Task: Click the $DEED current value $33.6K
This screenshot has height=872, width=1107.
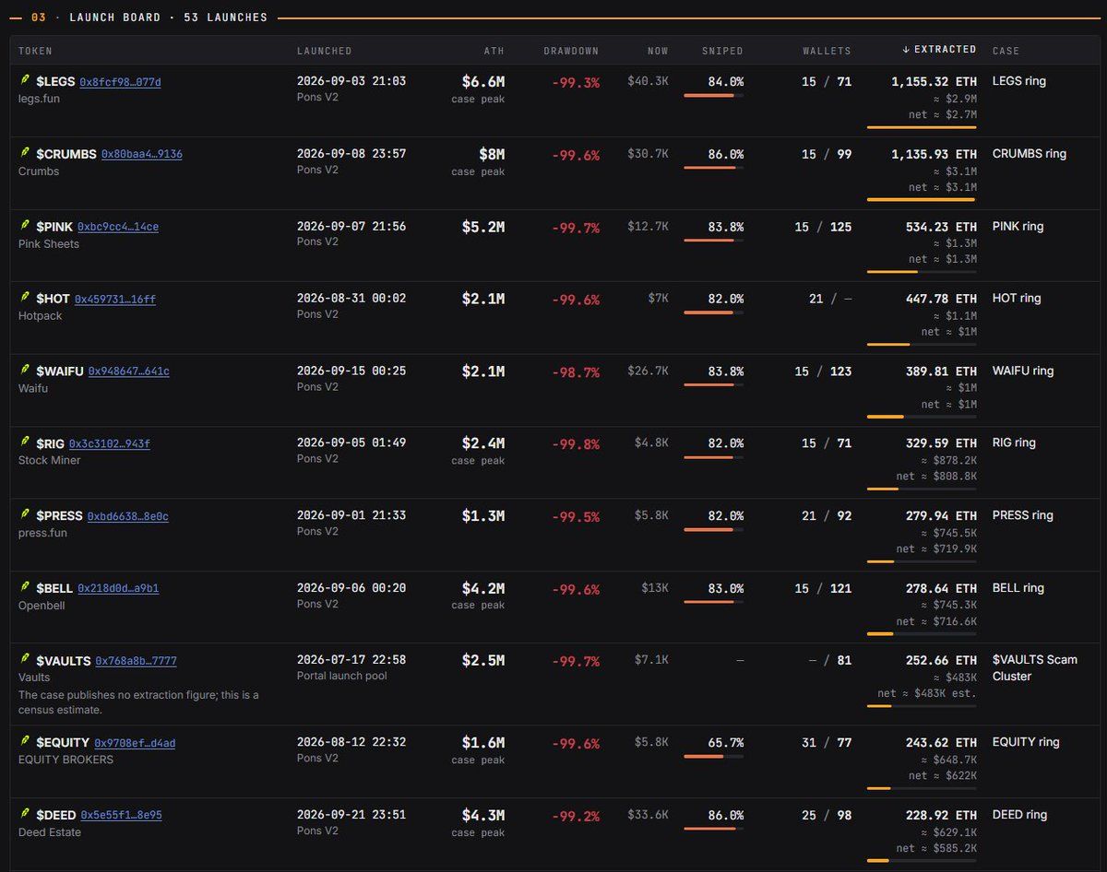Action: click(648, 815)
